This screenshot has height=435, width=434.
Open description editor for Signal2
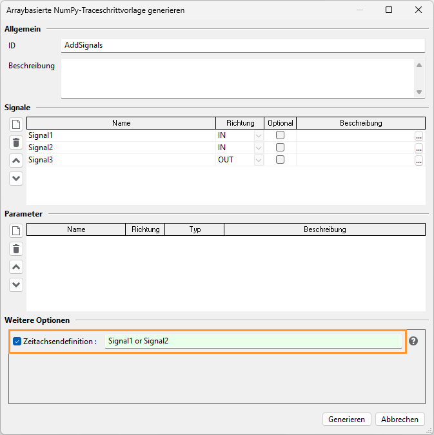(x=419, y=148)
